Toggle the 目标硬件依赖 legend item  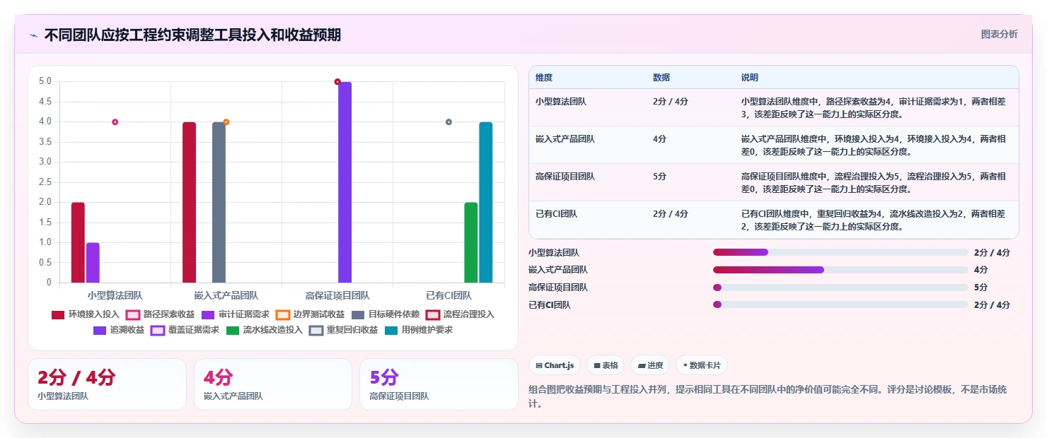pos(386,314)
